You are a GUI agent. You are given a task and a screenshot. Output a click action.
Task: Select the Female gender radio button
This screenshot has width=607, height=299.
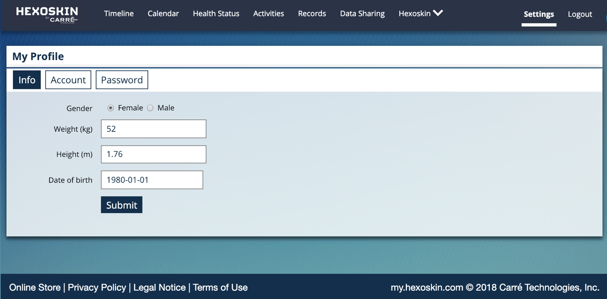click(x=110, y=107)
